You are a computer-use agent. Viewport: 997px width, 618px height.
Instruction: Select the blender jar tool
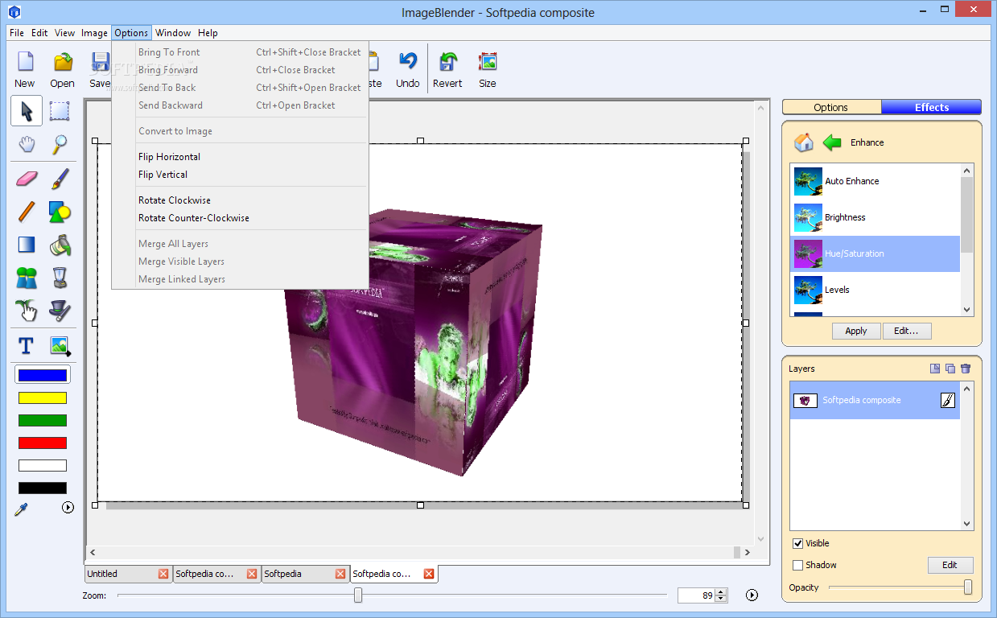point(60,278)
